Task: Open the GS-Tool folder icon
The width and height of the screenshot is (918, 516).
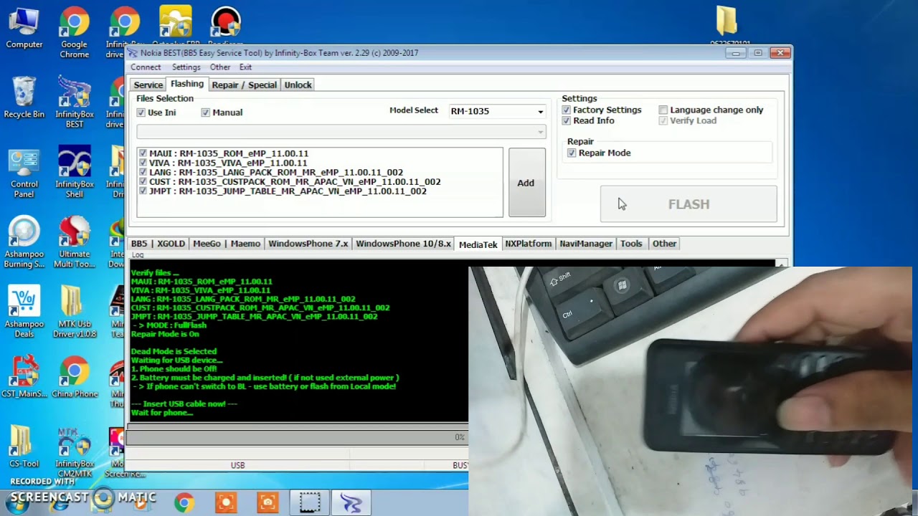Action: pos(24,446)
